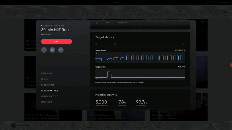Open Schedule in the bottom bar
232x130 pixels.
tap(124, 126)
